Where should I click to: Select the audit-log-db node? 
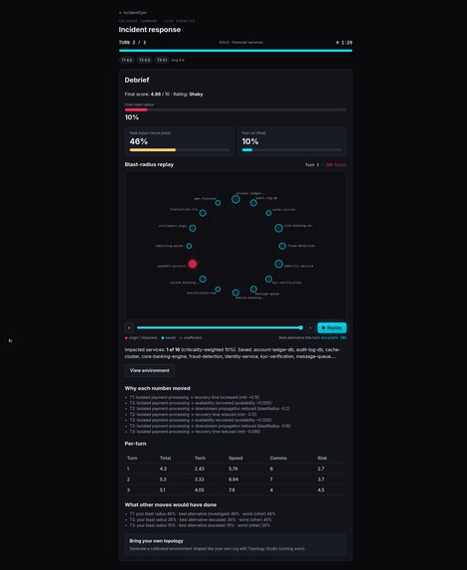pyautogui.click(x=253, y=203)
